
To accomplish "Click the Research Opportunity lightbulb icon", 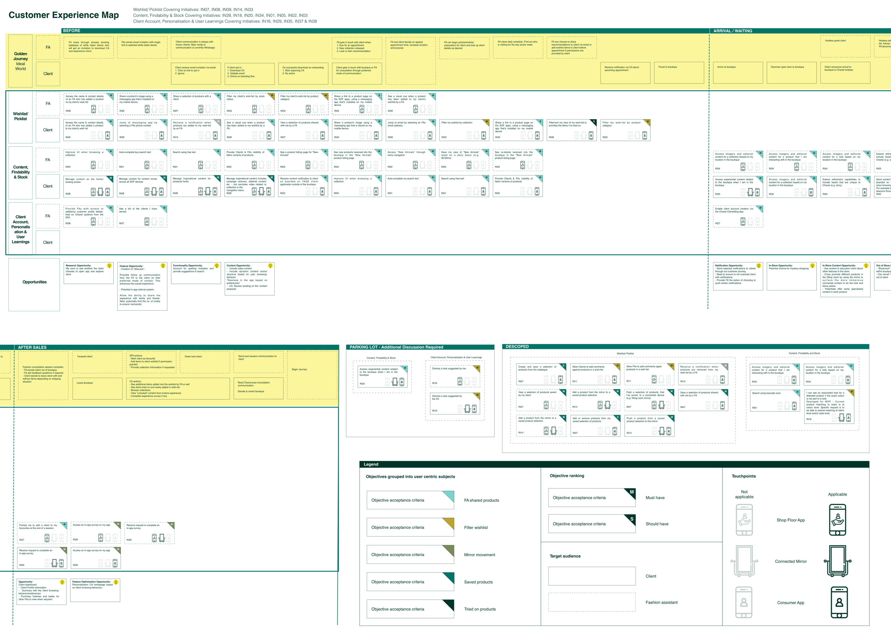I will tap(109, 266).
